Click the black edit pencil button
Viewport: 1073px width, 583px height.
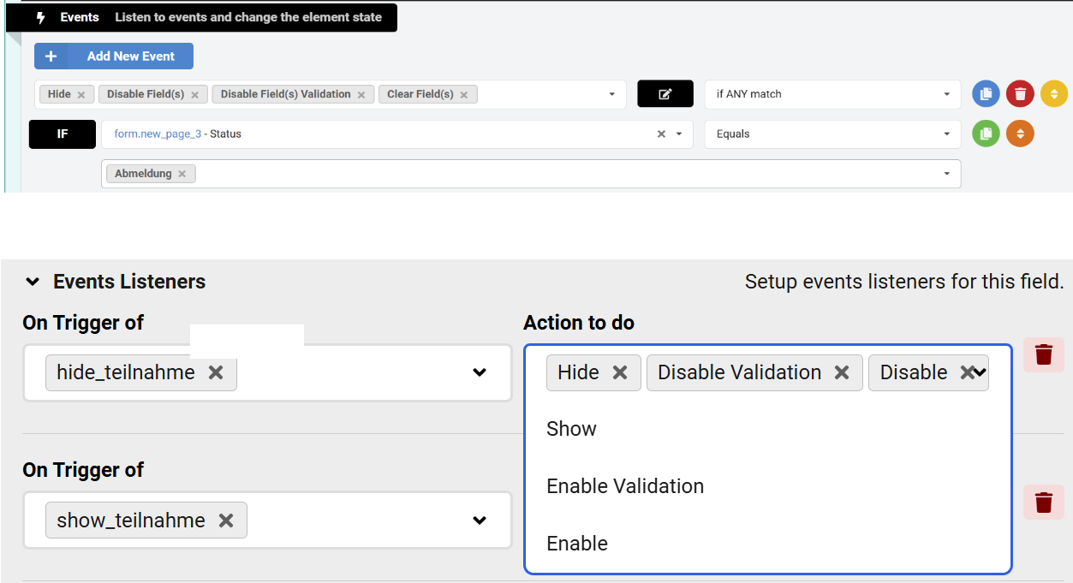(665, 94)
